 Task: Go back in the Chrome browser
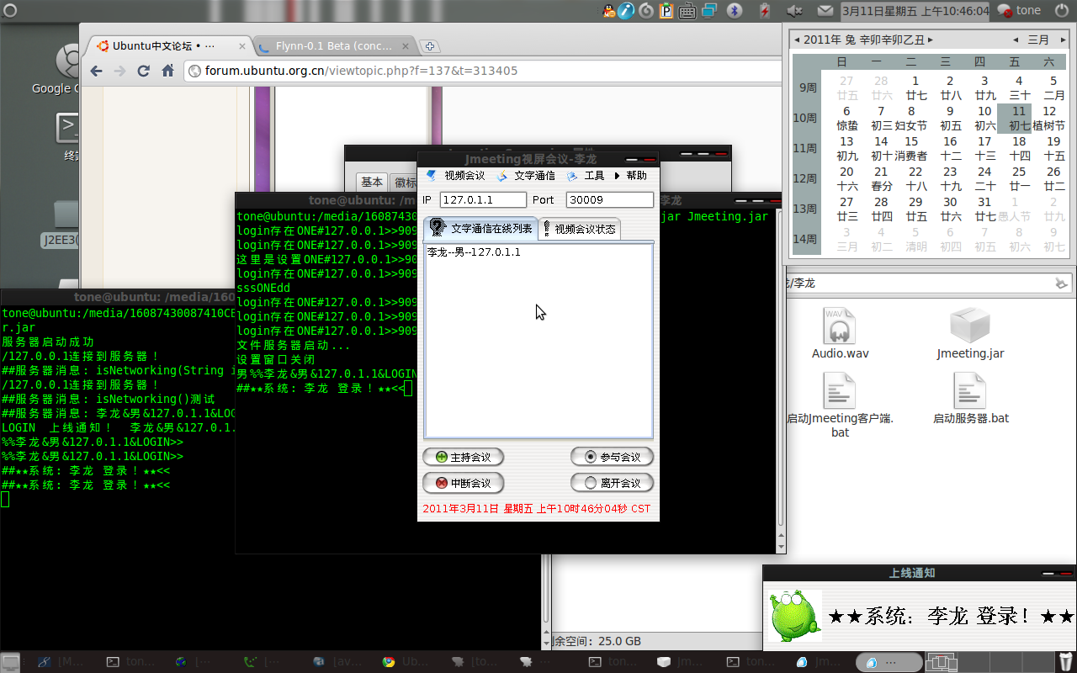pos(96,71)
